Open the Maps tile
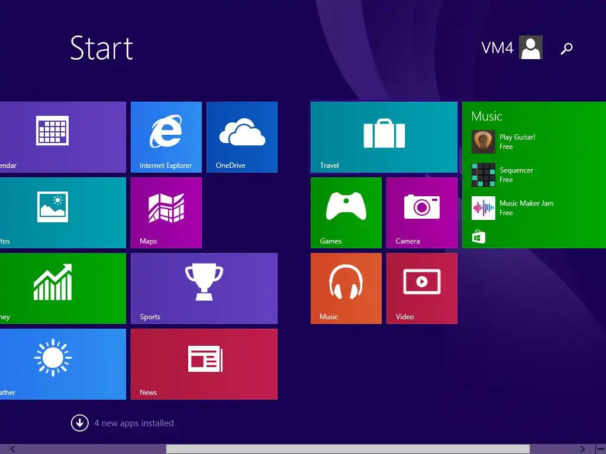 click(x=166, y=213)
